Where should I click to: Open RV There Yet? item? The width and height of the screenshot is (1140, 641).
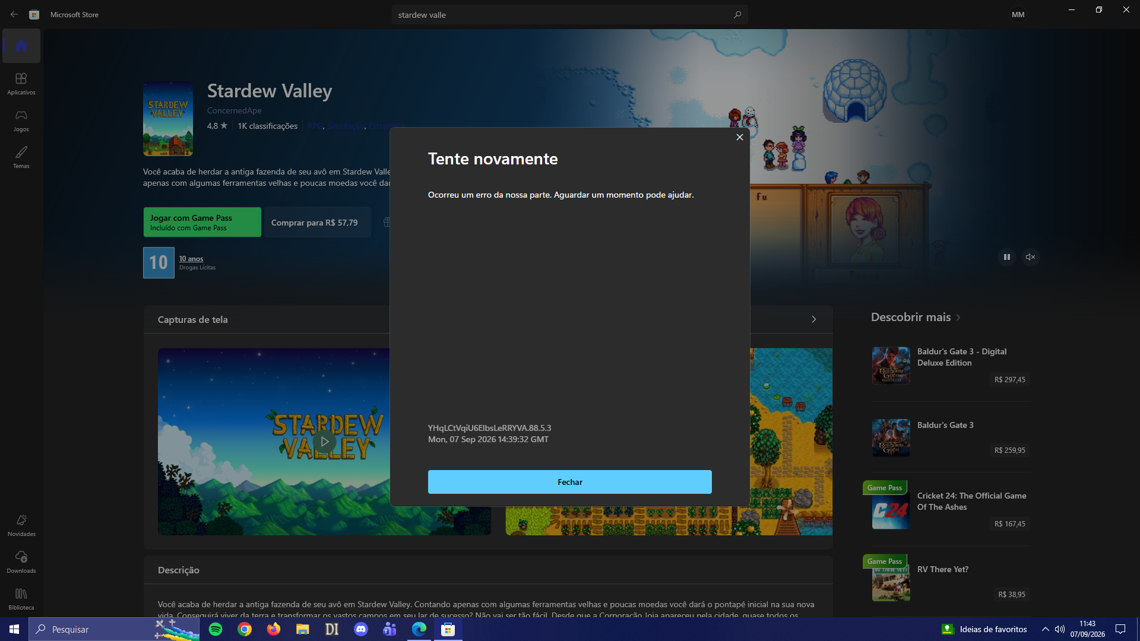tap(950, 582)
